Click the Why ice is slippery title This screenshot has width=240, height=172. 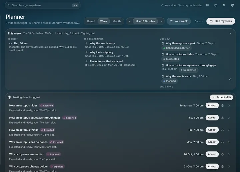click(101, 52)
